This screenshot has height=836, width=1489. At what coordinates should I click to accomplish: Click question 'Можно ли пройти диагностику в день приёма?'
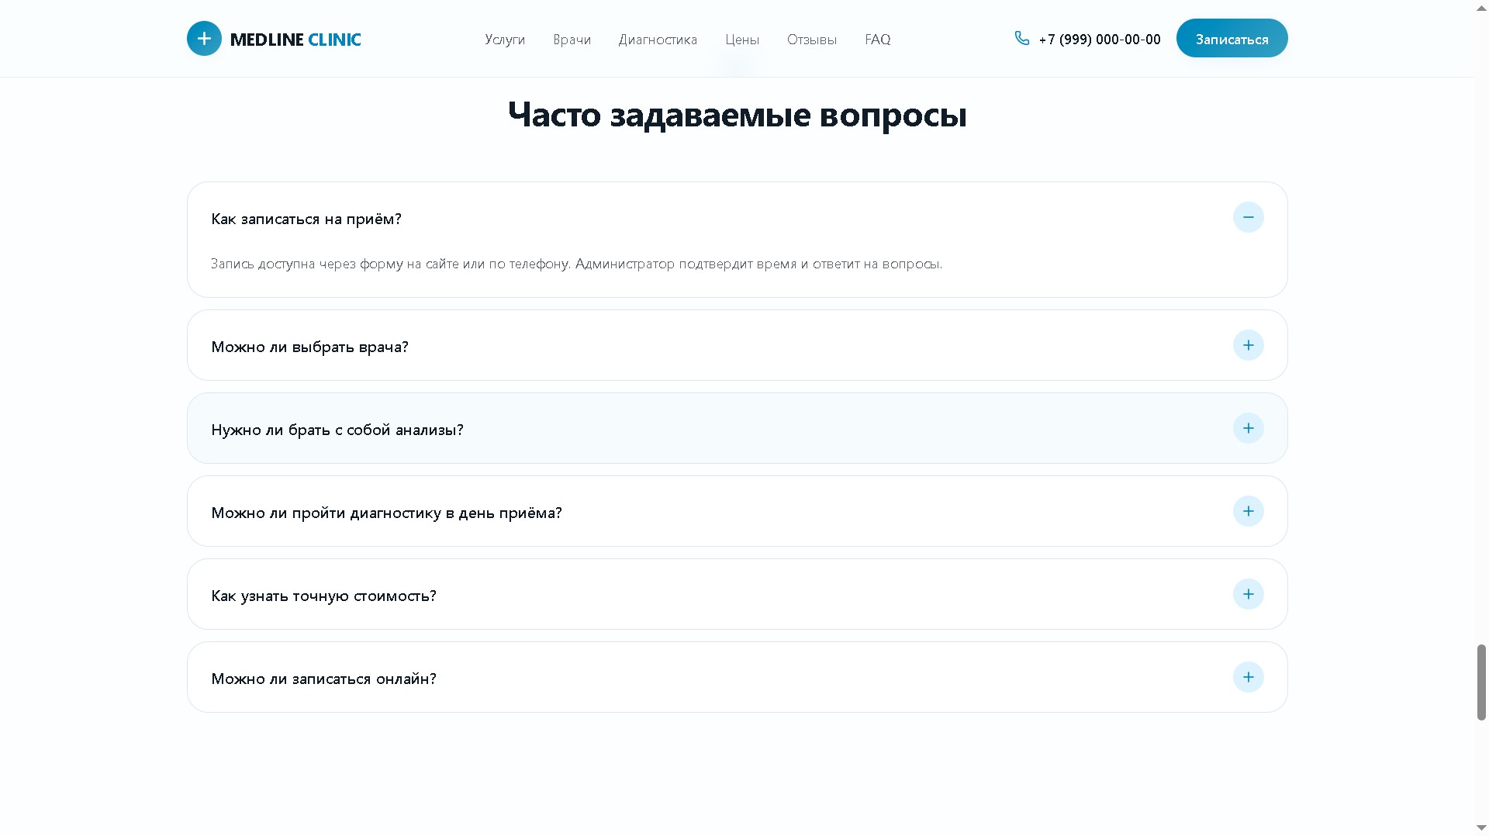(386, 513)
